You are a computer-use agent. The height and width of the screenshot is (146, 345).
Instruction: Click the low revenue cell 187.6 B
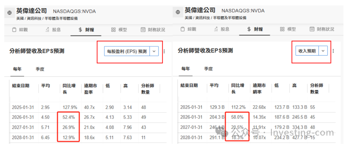tap(282, 117)
